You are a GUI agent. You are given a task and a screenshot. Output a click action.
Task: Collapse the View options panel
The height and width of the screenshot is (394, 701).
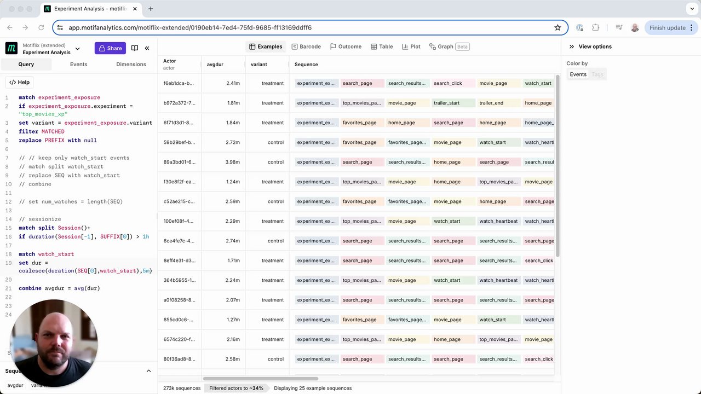pyautogui.click(x=572, y=47)
